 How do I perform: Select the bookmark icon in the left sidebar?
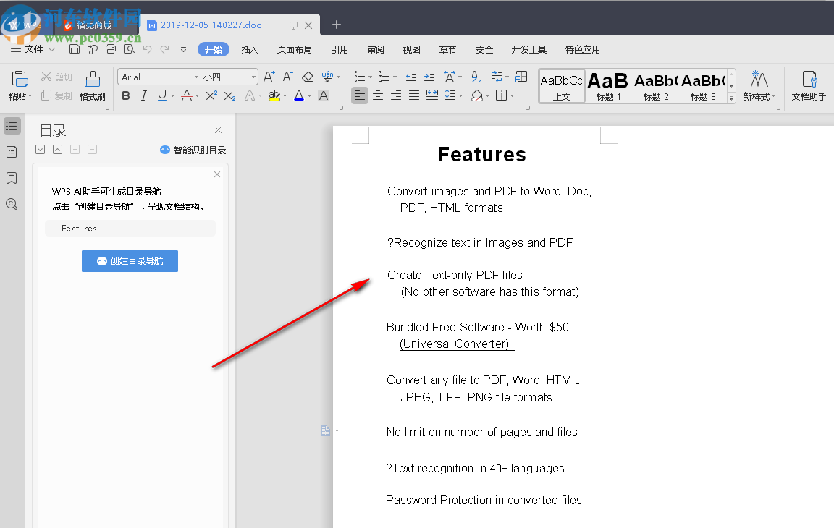click(x=11, y=178)
